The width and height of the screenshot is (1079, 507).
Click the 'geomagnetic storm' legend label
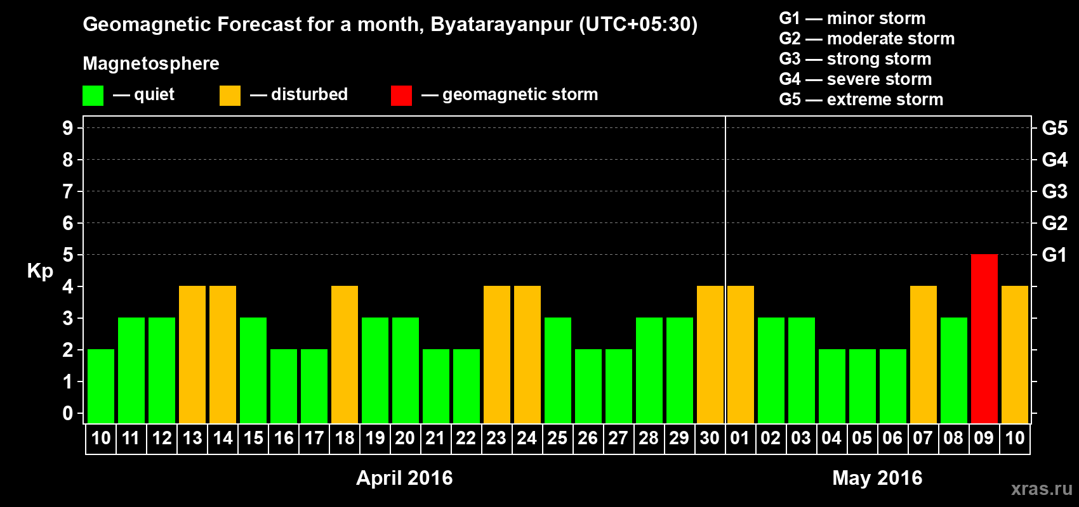point(520,95)
